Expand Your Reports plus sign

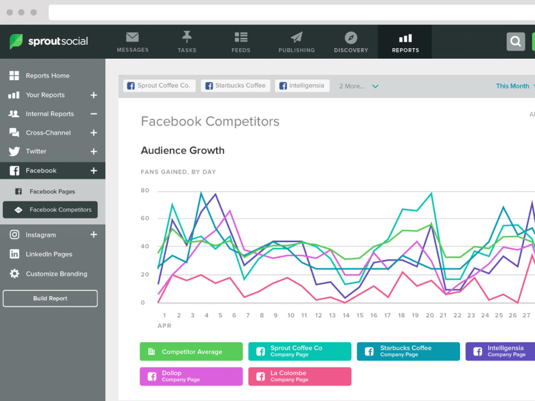pos(94,95)
